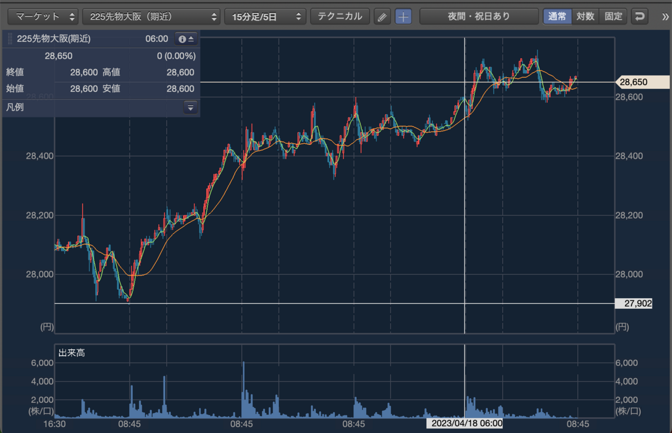Click the 28,650 price label on axis

coord(642,82)
